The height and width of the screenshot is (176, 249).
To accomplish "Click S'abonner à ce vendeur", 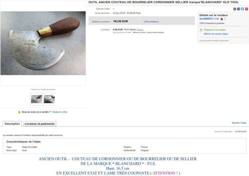I will coord(215,30).
